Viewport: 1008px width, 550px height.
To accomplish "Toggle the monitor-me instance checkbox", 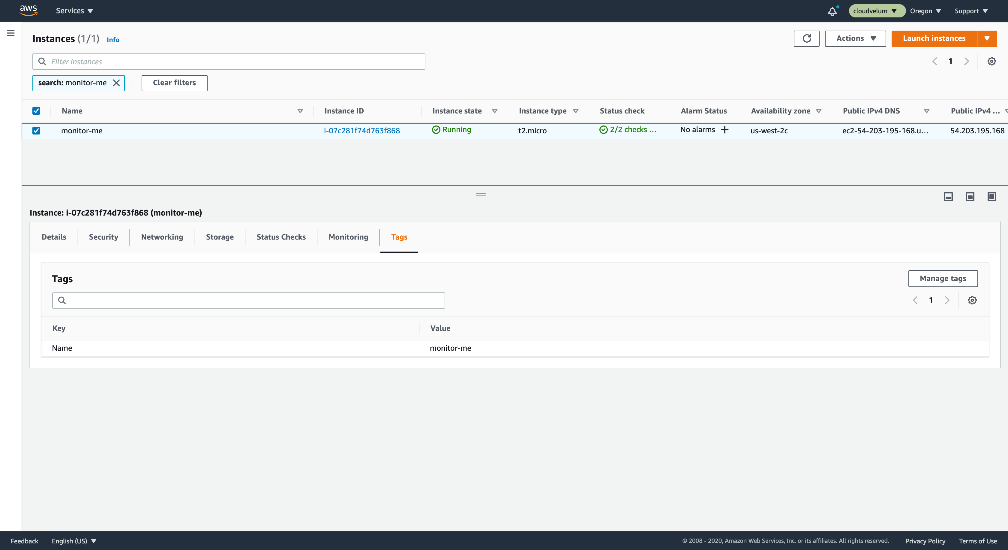I will click(37, 131).
